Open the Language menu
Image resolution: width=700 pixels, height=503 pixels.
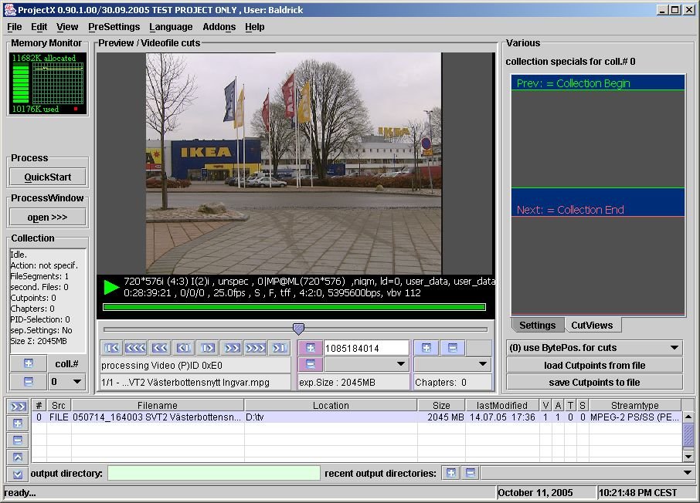click(x=171, y=27)
